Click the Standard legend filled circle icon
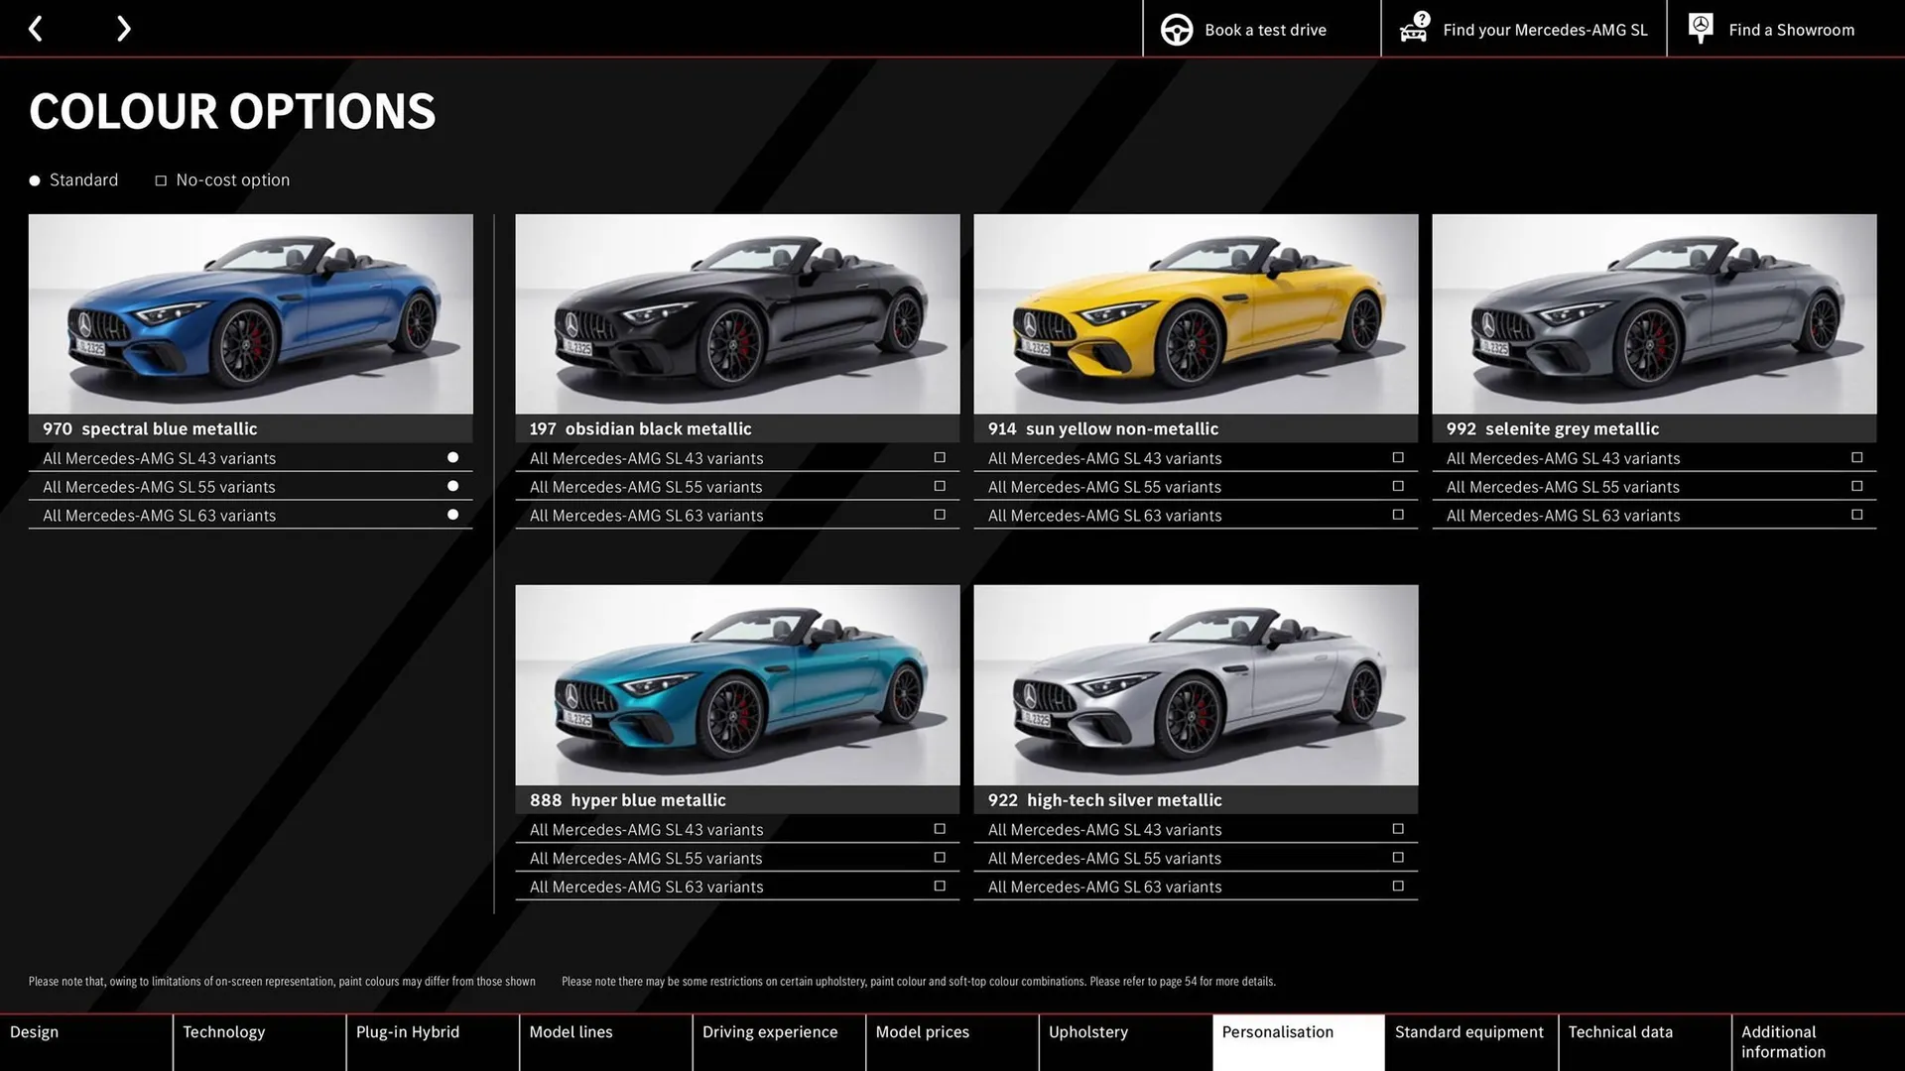The width and height of the screenshot is (1905, 1071). pos(33,179)
